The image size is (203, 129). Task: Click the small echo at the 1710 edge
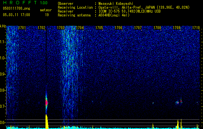coord(198,103)
